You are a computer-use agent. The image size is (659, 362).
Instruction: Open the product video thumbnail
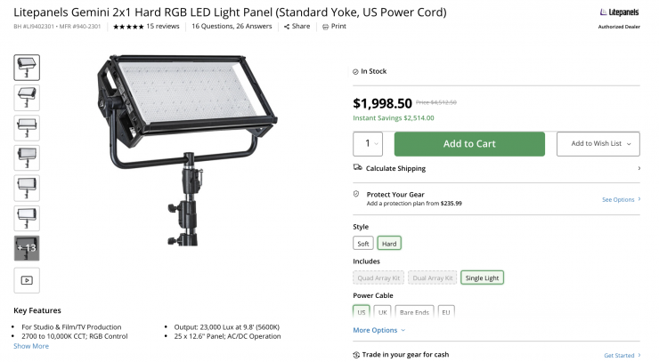(x=27, y=280)
